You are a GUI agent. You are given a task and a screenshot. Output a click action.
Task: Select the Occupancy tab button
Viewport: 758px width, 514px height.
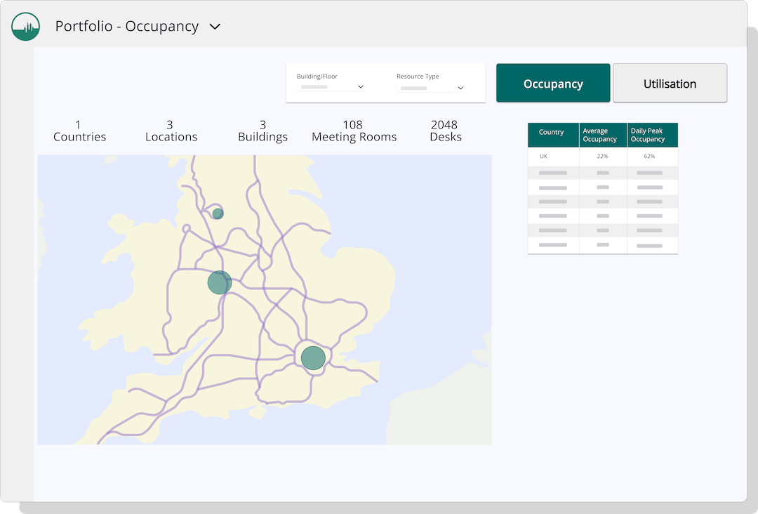[x=553, y=83]
